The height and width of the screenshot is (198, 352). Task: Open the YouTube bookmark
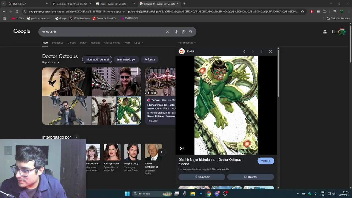tap(18, 18)
